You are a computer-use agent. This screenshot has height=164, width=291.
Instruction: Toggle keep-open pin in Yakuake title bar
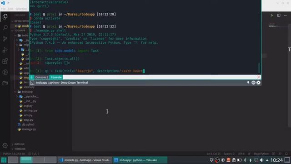248,82
